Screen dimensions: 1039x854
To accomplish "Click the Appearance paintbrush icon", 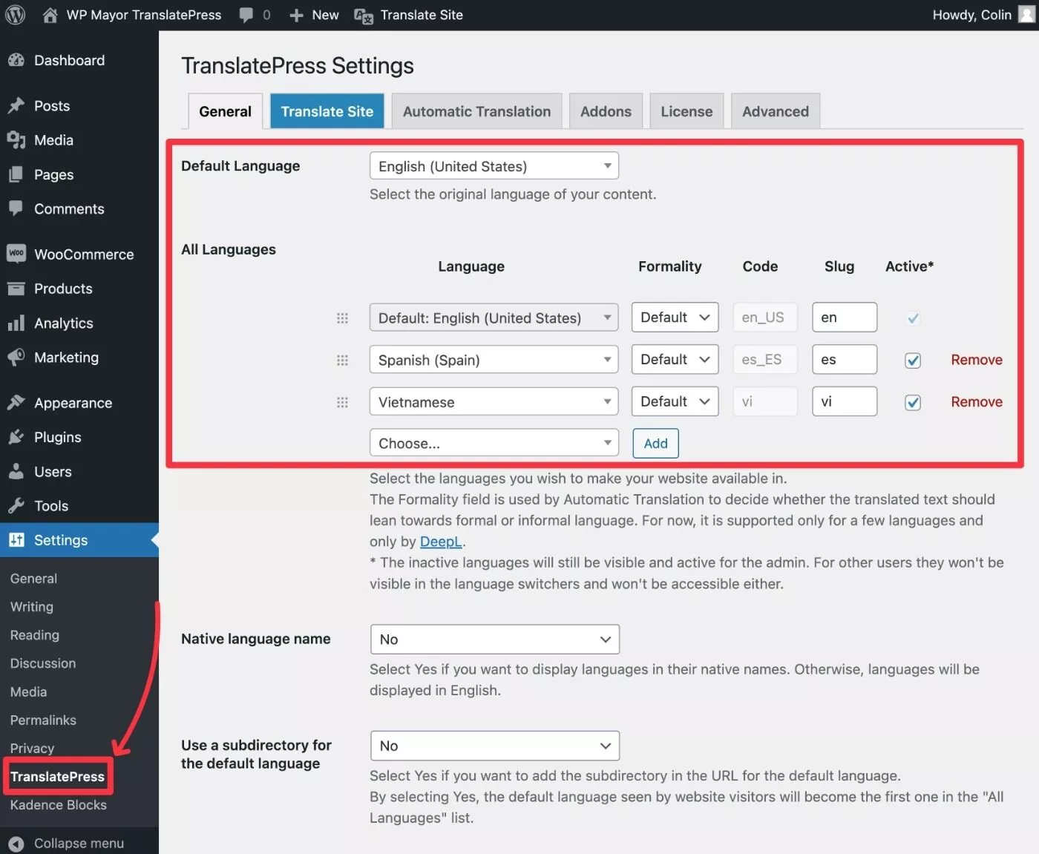I will click(16, 403).
